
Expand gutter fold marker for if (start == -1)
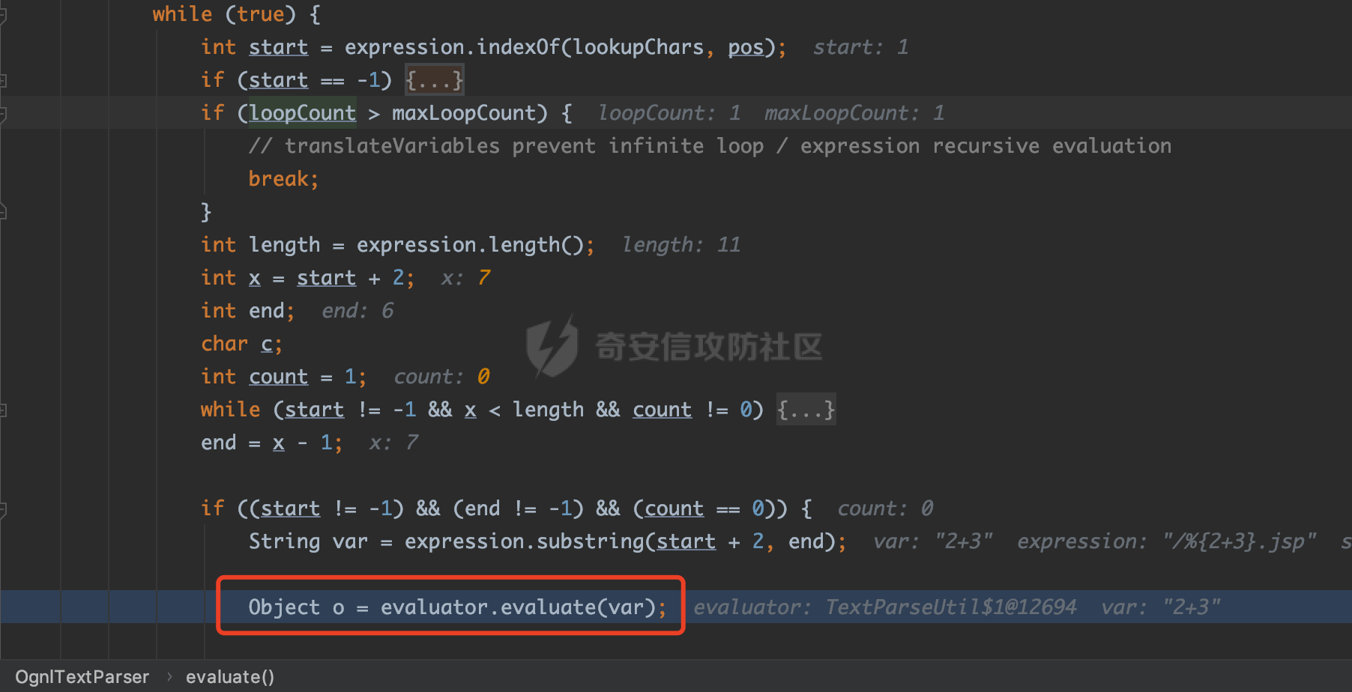(x=3, y=80)
